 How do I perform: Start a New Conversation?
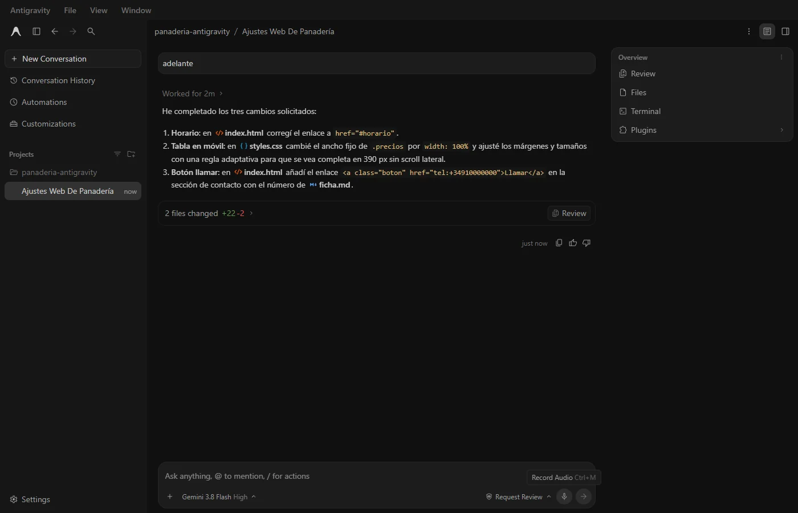tap(73, 59)
